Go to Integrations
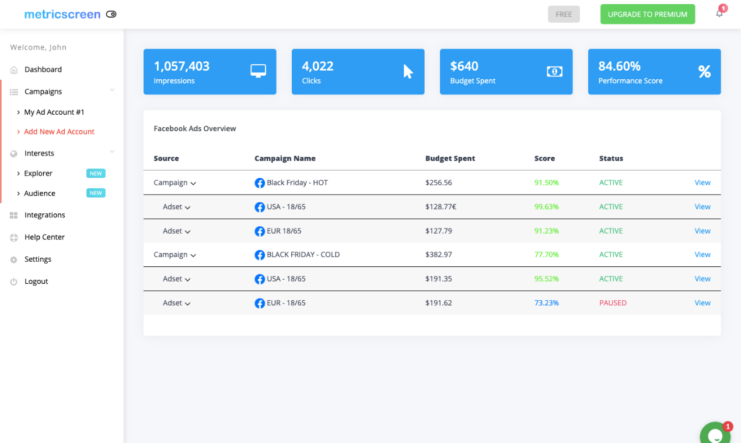Screen dimensions: 741x443 (45, 215)
